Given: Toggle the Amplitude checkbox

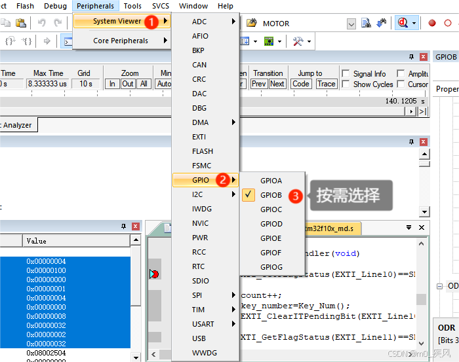Looking at the screenshot, I should (401, 73).
